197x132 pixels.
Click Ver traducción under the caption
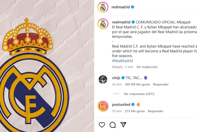147,67
